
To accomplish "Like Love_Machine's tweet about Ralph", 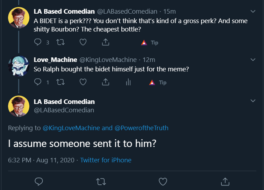I will point(83,82).
